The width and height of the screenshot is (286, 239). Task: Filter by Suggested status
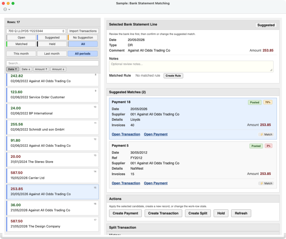click(52, 38)
